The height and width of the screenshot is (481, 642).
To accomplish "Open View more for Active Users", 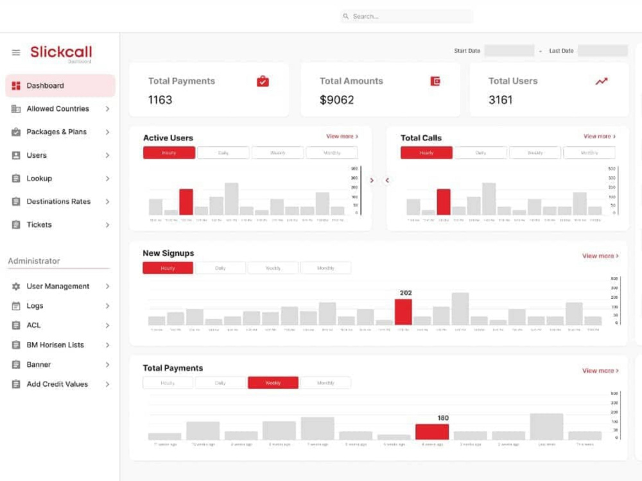I will [x=342, y=136].
